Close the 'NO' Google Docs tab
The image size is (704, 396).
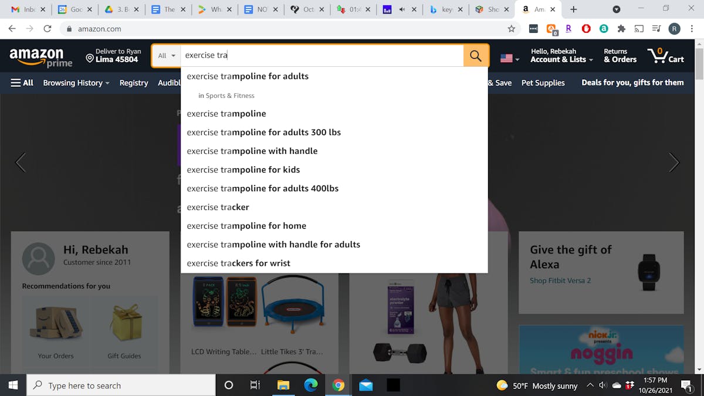coord(275,9)
